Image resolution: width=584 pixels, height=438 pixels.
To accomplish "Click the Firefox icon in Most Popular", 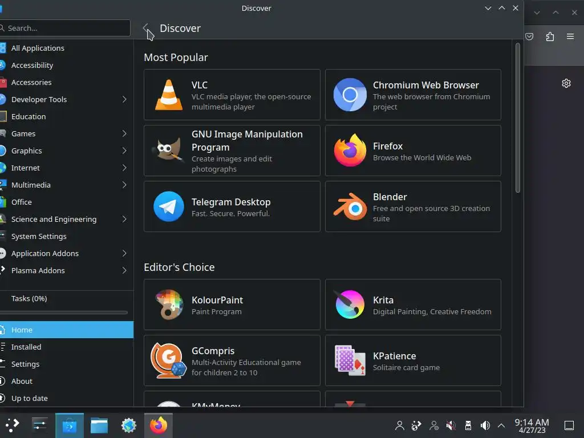I will [350, 151].
